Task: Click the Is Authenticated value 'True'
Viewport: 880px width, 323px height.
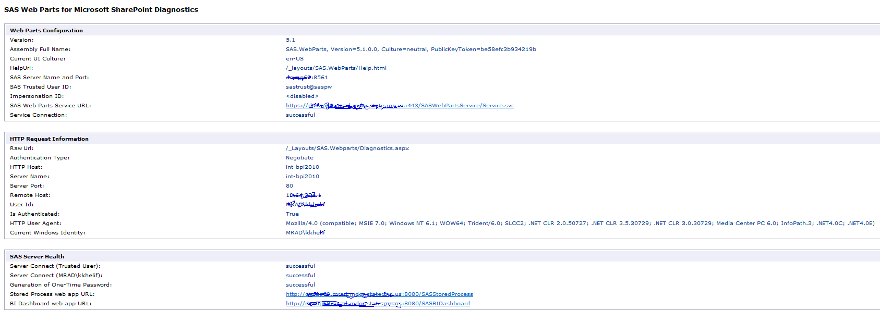Action: [292, 214]
